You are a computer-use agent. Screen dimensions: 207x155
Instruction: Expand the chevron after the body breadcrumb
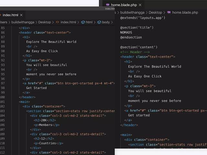click(112, 22)
